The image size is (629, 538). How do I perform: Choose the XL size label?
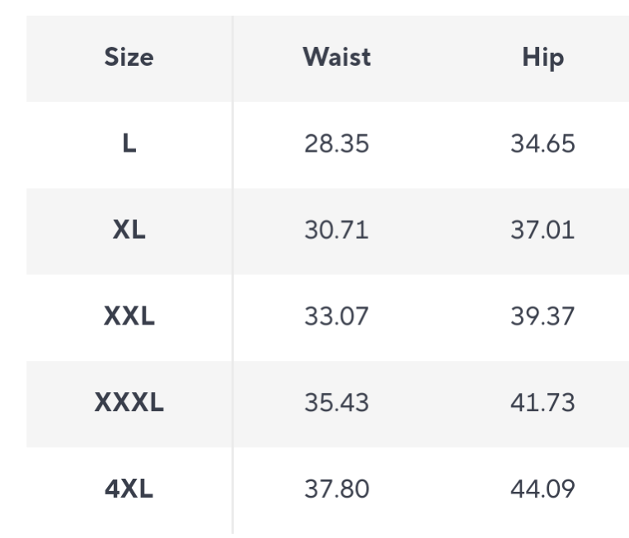click(x=129, y=231)
